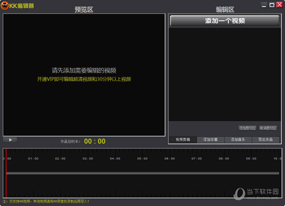Click the KK editor logo icon

tap(4, 5)
